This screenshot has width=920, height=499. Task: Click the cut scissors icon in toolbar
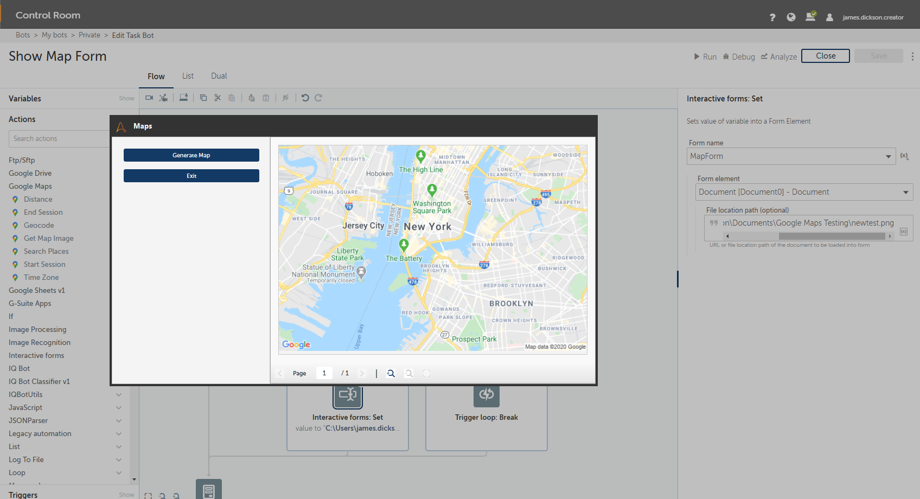click(218, 98)
